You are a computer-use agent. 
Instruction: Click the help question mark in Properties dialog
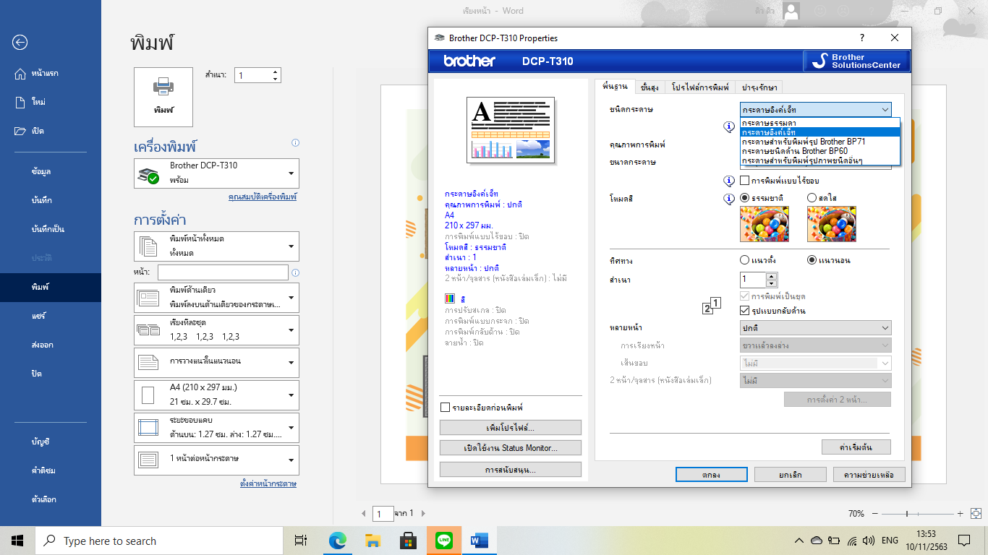861,38
